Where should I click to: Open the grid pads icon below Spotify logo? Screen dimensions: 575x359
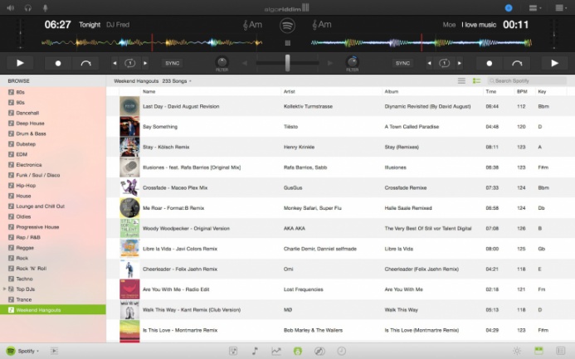[288, 43]
